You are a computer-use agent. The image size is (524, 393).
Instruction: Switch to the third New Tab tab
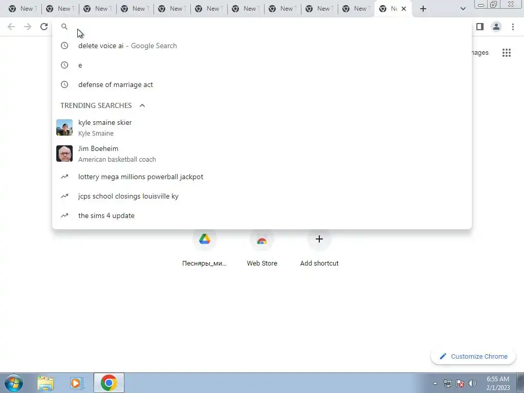98,9
